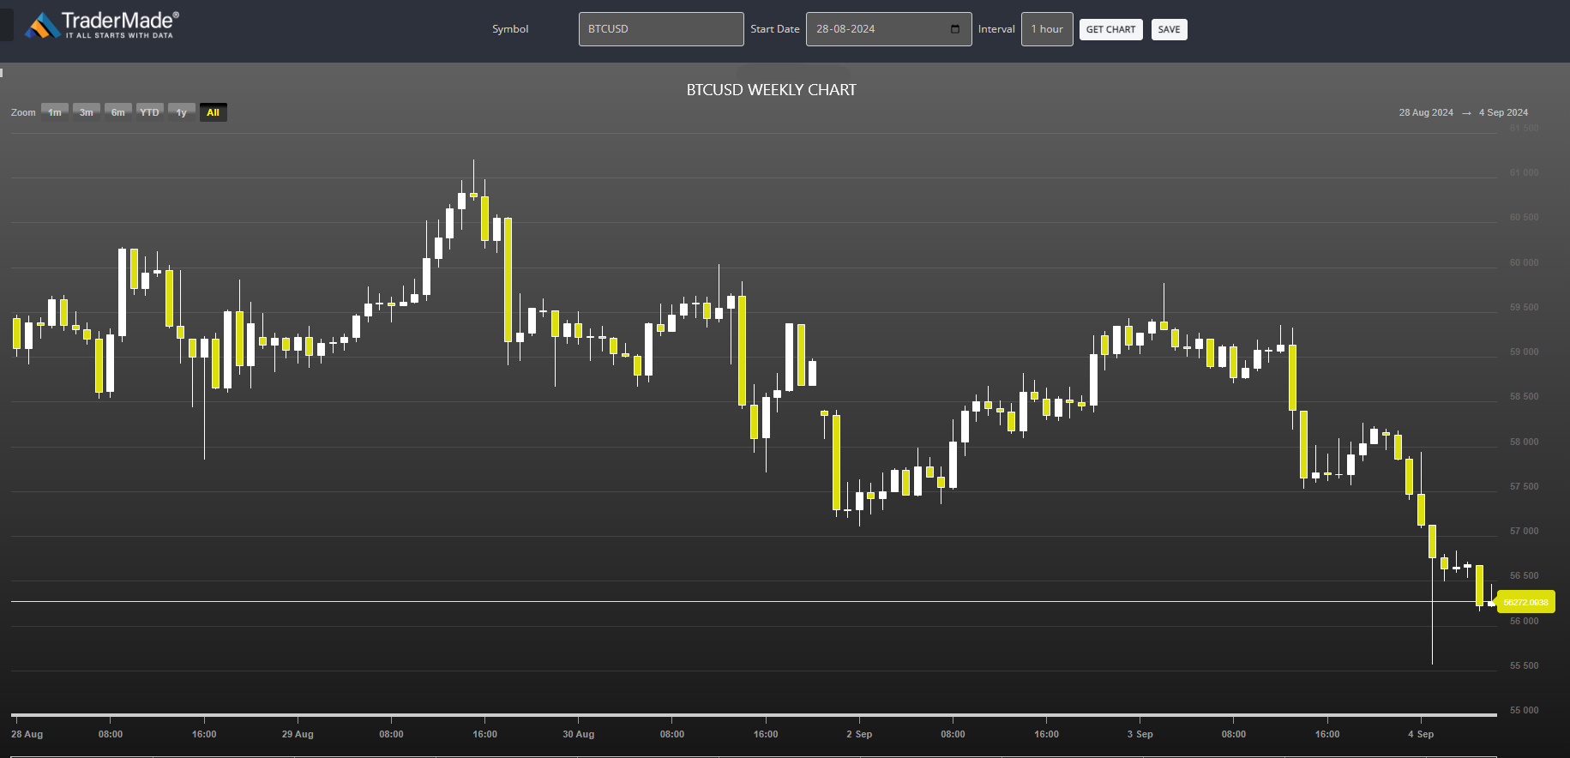Open the date picker calendar icon
The height and width of the screenshot is (758, 1570).
pyautogui.click(x=955, y=29)
